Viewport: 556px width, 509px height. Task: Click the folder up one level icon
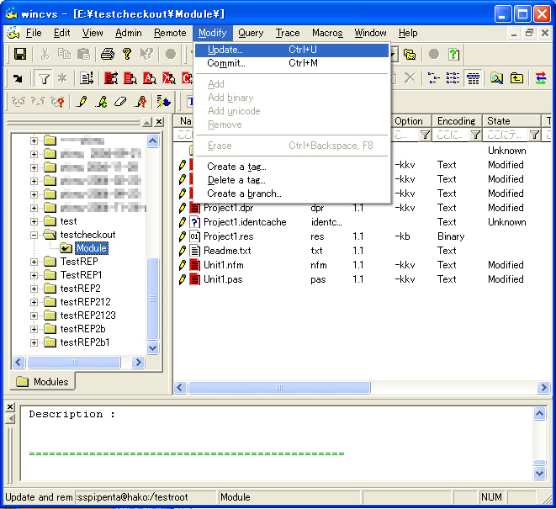pos(516,78)
